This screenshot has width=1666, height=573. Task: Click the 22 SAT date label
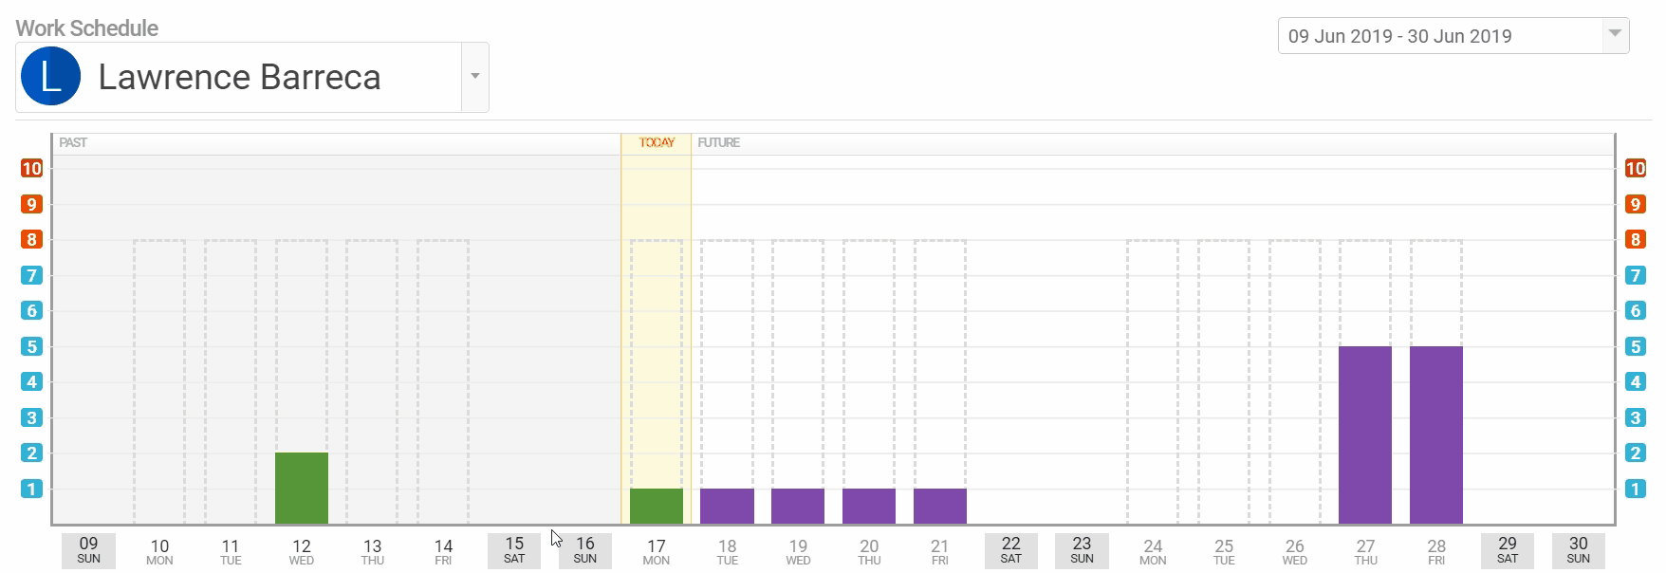point(1011,550)
